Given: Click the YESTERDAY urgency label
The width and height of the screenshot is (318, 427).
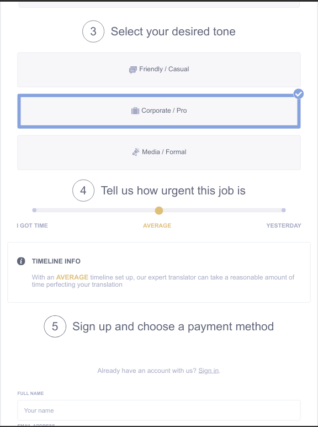Looking at the screenshot, I should pyautogui.click(x=284, y=225).
